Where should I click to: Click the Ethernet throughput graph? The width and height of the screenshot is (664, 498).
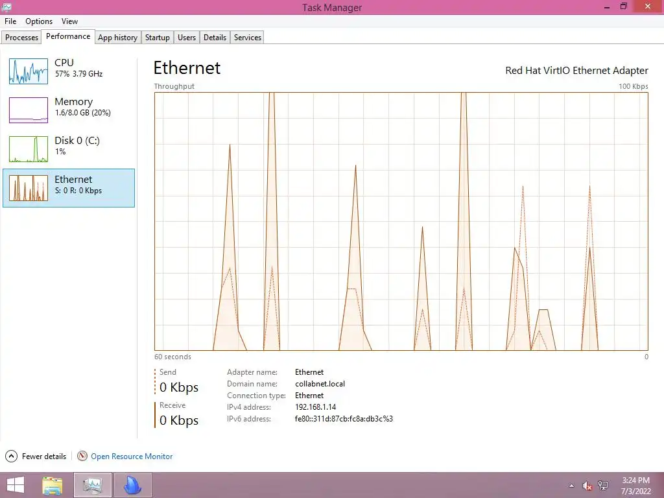point(401,221)
